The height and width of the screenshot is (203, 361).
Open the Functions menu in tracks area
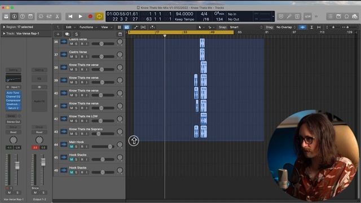click(x=88, y=27)
